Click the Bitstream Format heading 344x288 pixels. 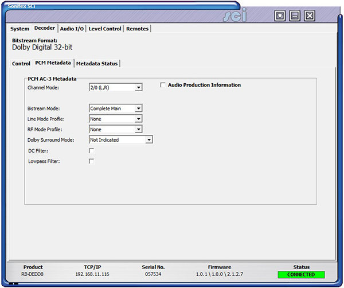click(34, 40)
